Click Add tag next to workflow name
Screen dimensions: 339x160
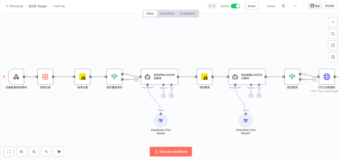point(58,6)
